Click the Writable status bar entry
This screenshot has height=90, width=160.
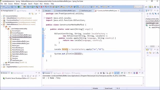[x=95, y=88]
